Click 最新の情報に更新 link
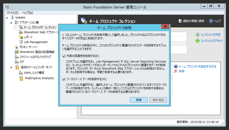 pos(194,21)
